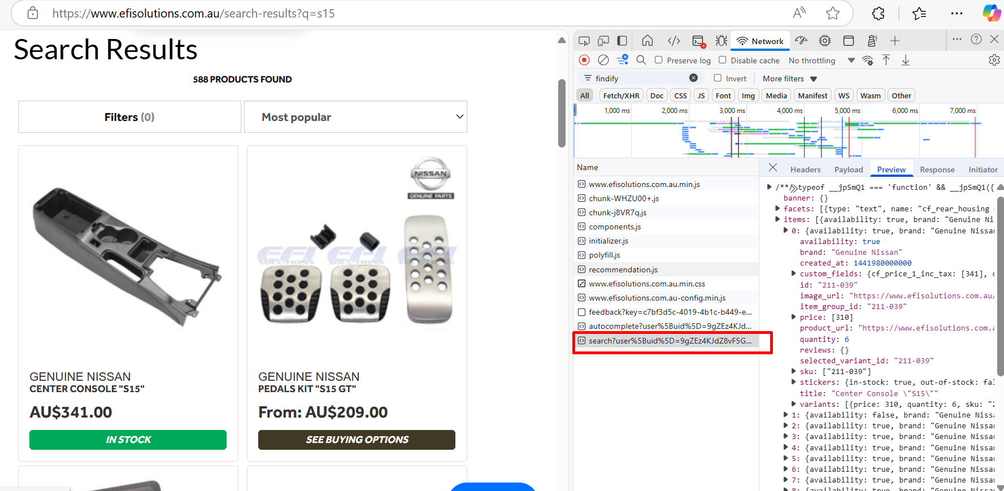Select the Preview tab
1004x491 pixels.
click(891, 170)
